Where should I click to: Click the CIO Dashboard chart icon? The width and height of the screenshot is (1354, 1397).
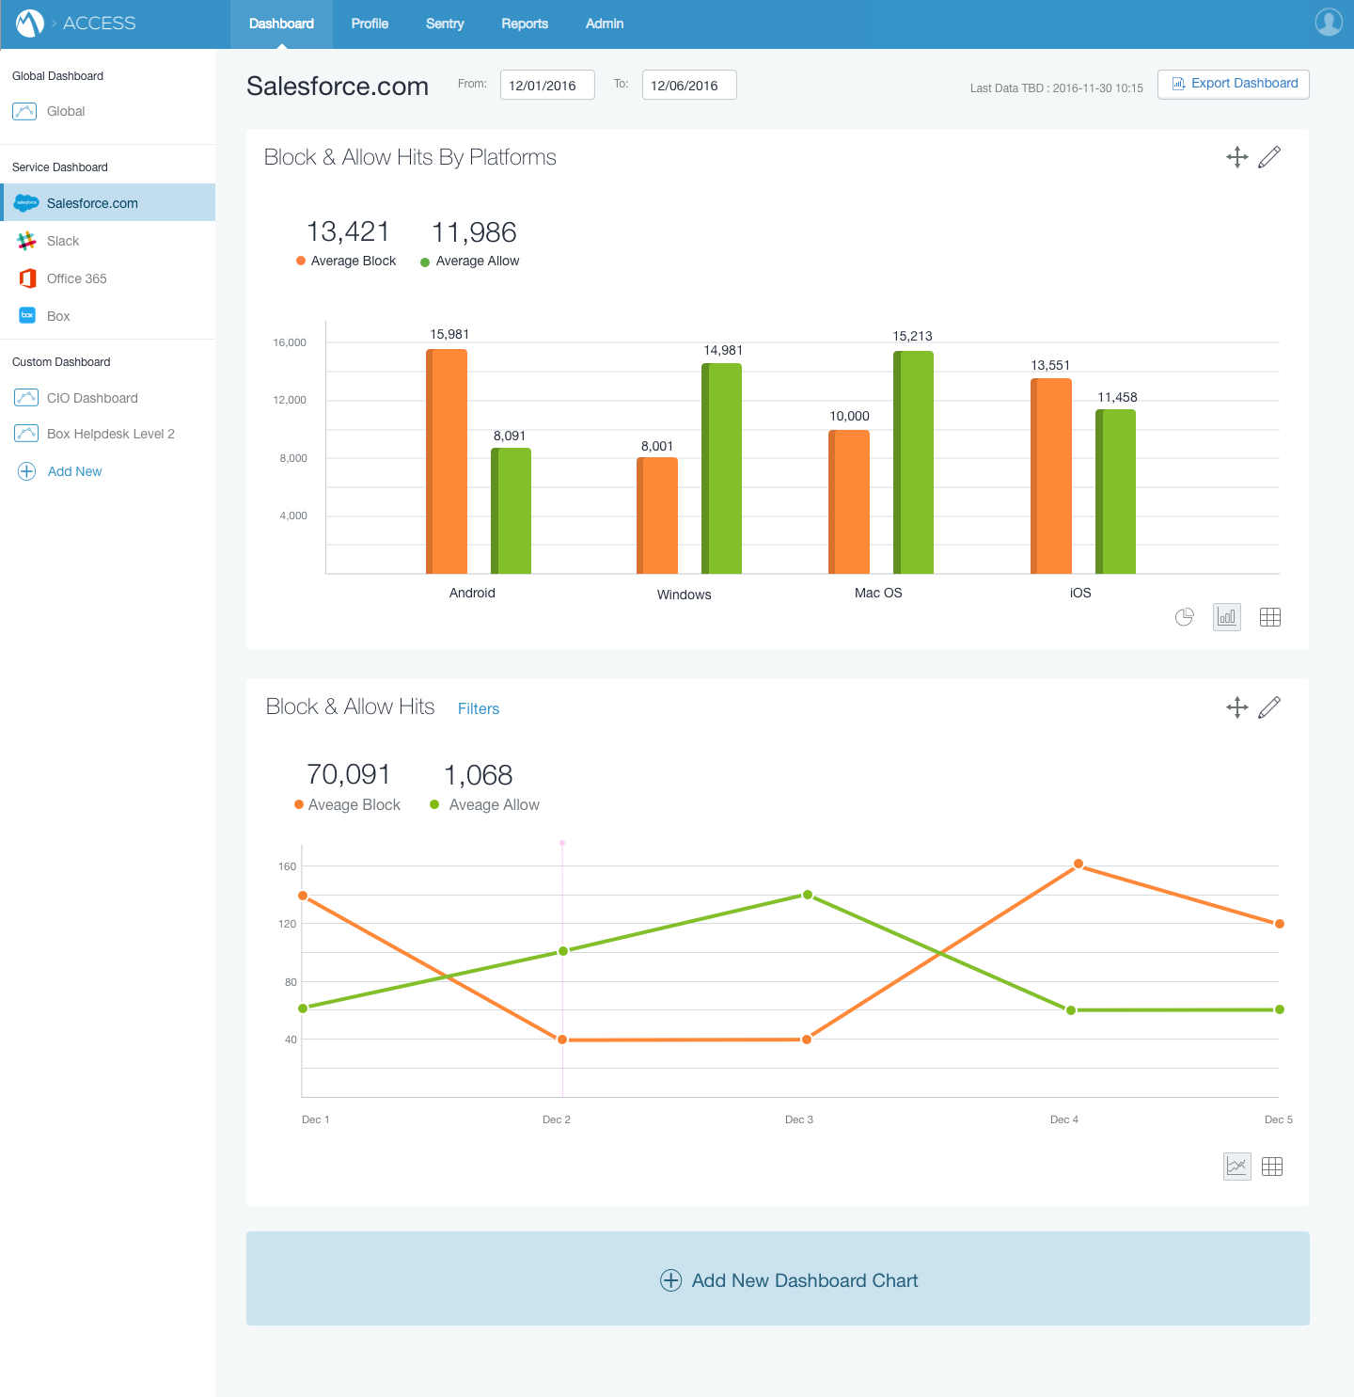[26, 398]
